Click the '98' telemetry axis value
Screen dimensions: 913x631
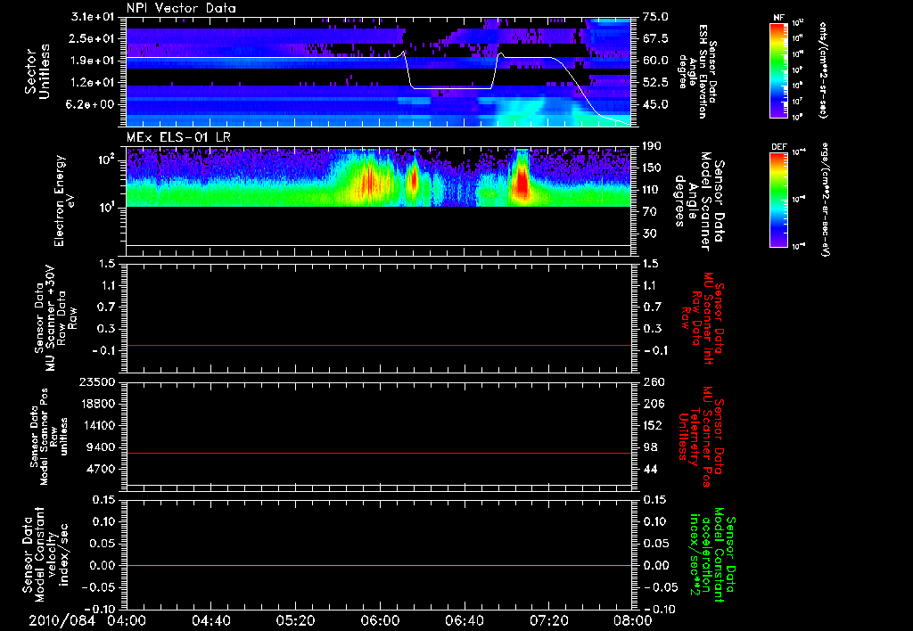(650, 447)
